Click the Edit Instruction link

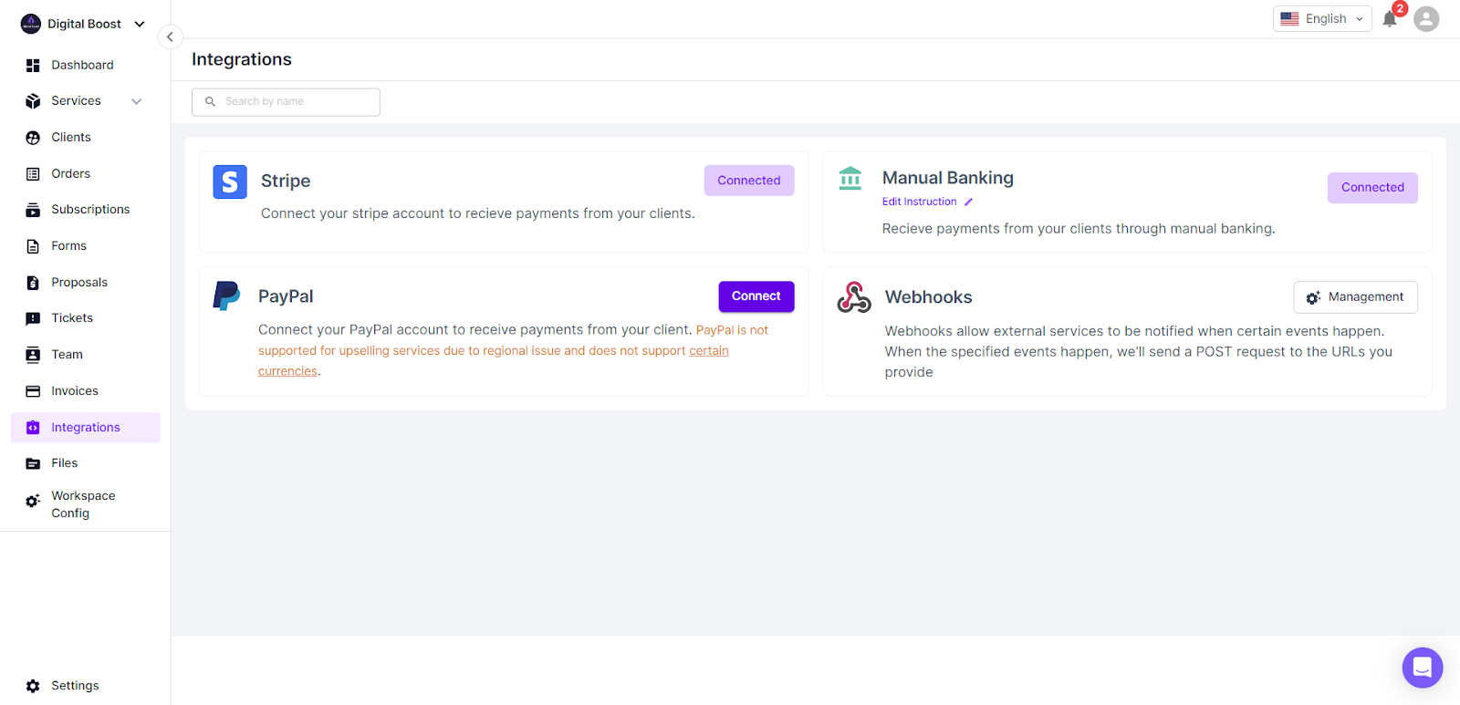coord(919,202)
